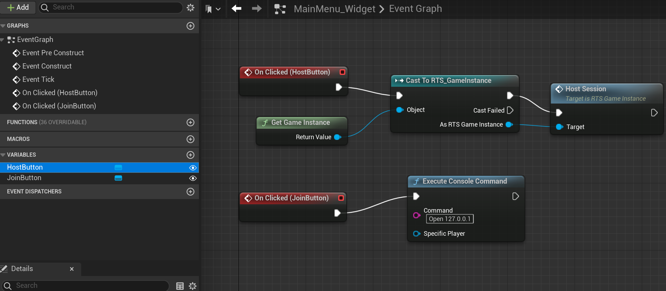
Task: Open the bookmarks dropdown in graph toolbar
Action: (x=213, y=9)
